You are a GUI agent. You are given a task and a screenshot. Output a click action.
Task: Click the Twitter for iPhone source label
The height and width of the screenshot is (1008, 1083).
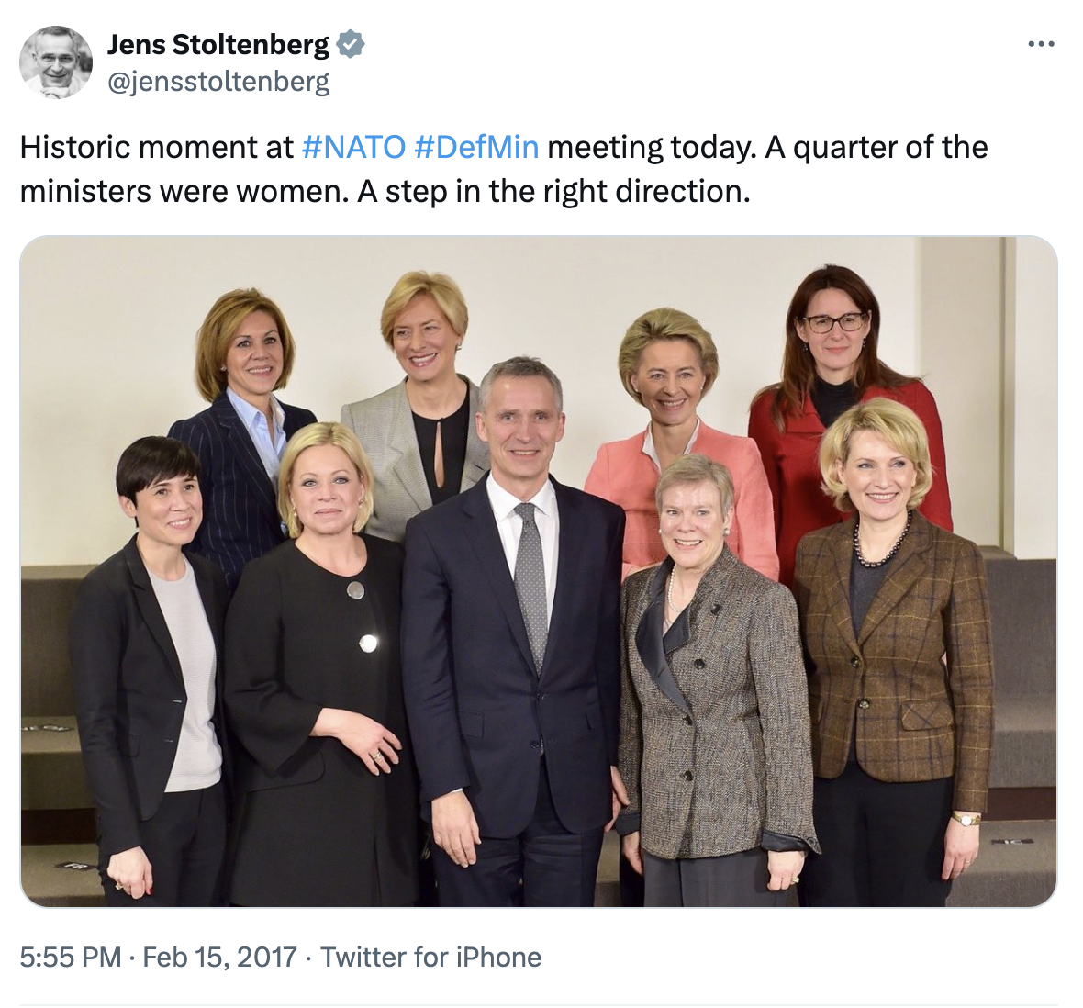430,957
